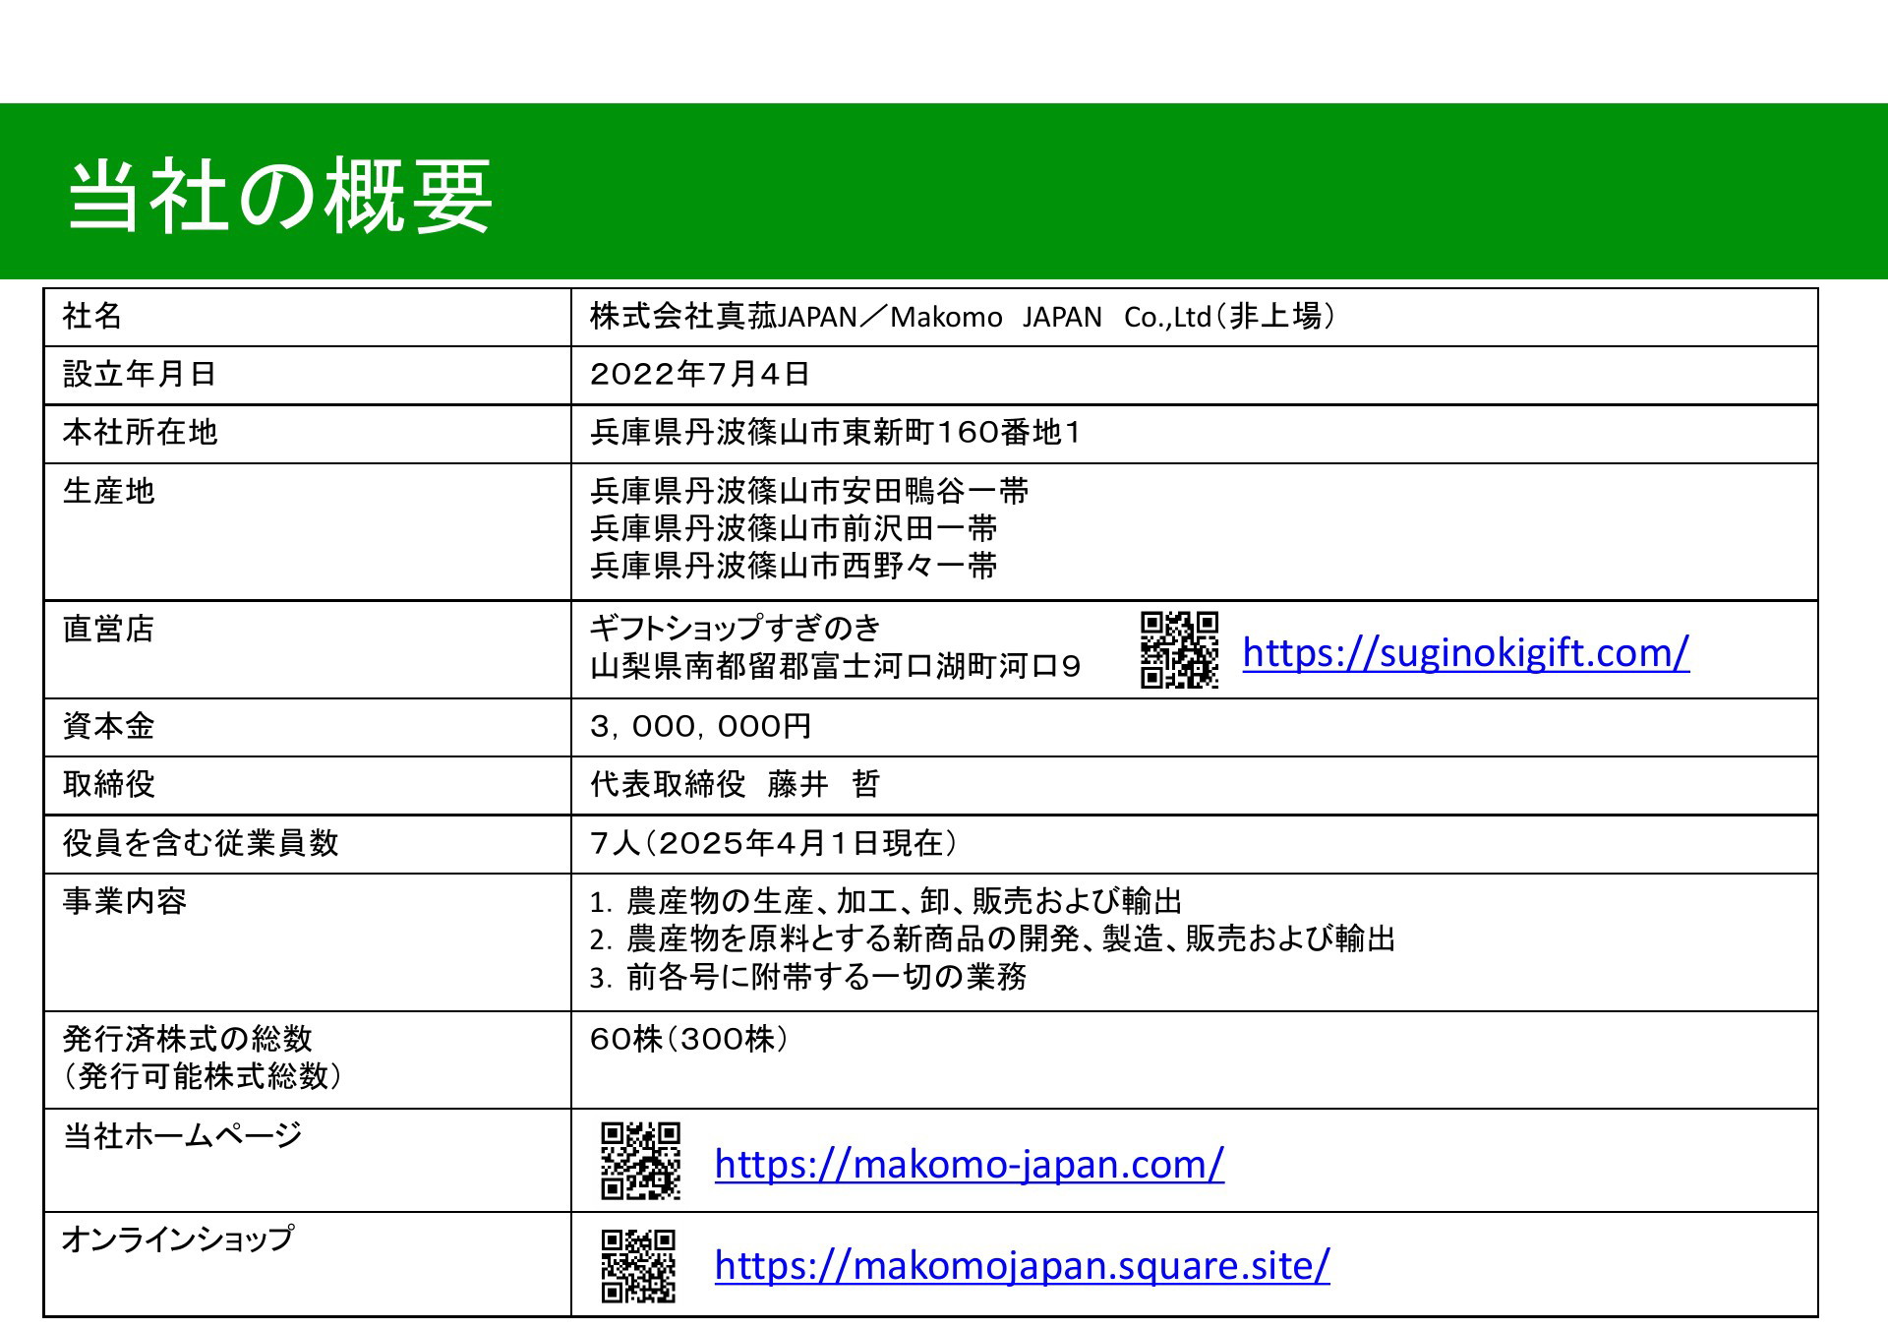Select the date 2022年7月4日

tap(699, 374)
